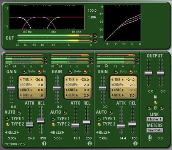Click the METERS Band Outs button
172x150 pixels.
coord(155,130)
